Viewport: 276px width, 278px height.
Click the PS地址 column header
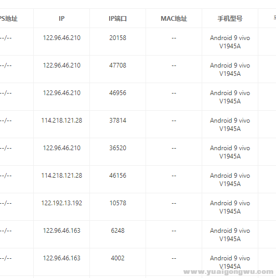[8, 18]
